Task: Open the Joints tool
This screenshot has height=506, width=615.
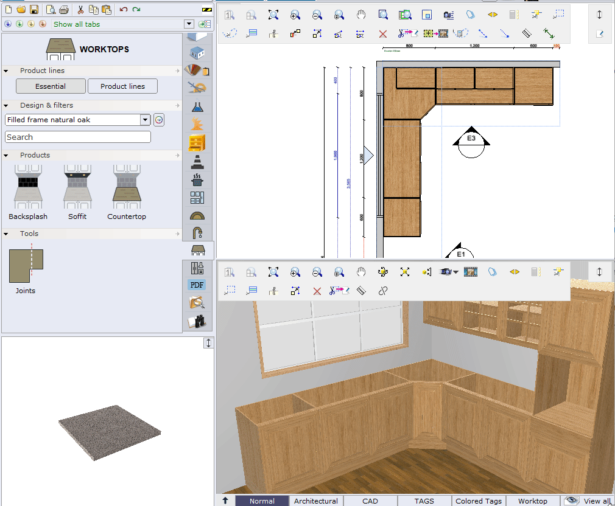Action: point(26,269)
